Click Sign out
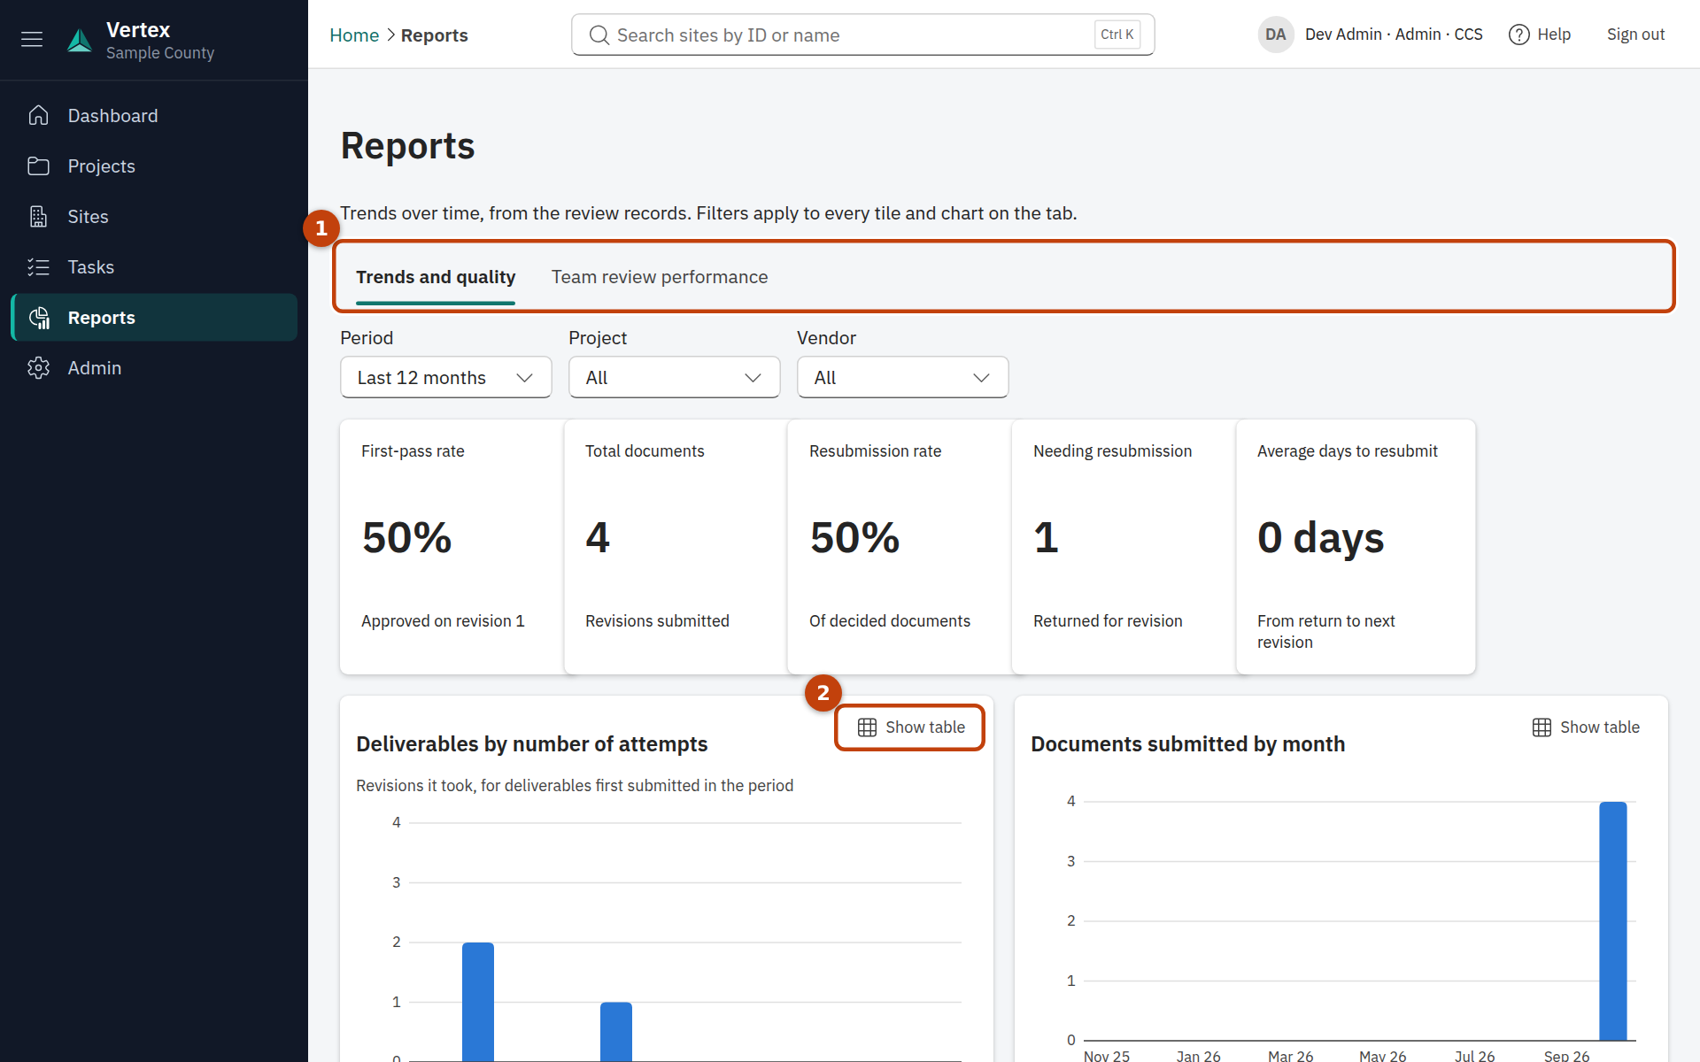Image resolution: width=1700 pixels, height=1062 pixels. tap(1635, 35)
